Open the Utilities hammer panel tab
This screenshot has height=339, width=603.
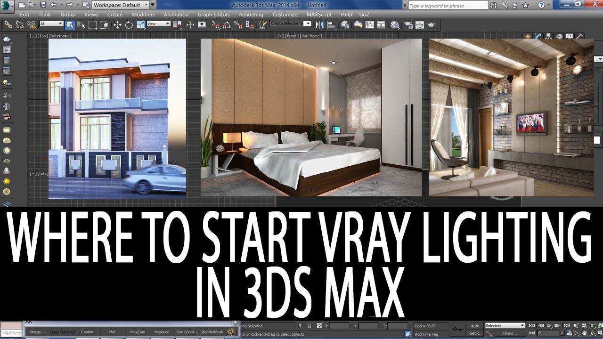tap(579, 36)
